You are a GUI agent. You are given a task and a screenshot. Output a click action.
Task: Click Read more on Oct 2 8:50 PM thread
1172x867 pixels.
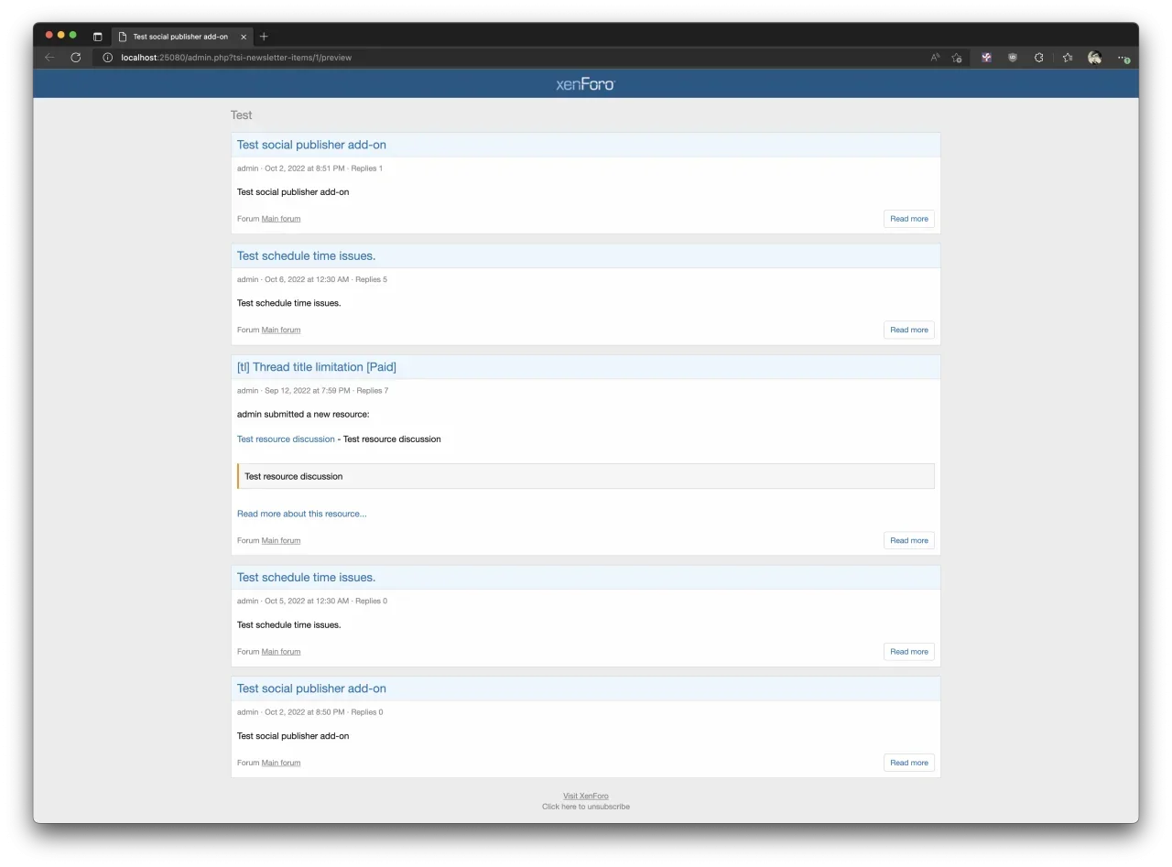909,763
